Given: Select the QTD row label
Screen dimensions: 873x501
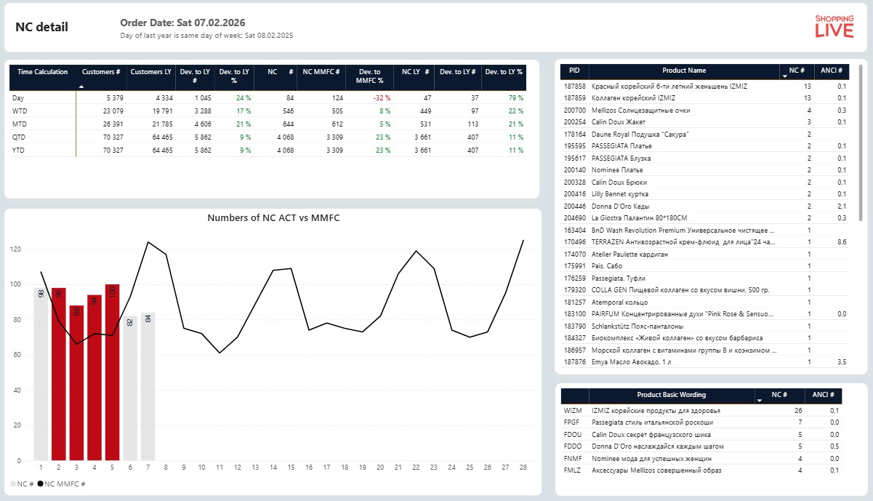Looking at the screenshot, I should click(x=20, y=137).
